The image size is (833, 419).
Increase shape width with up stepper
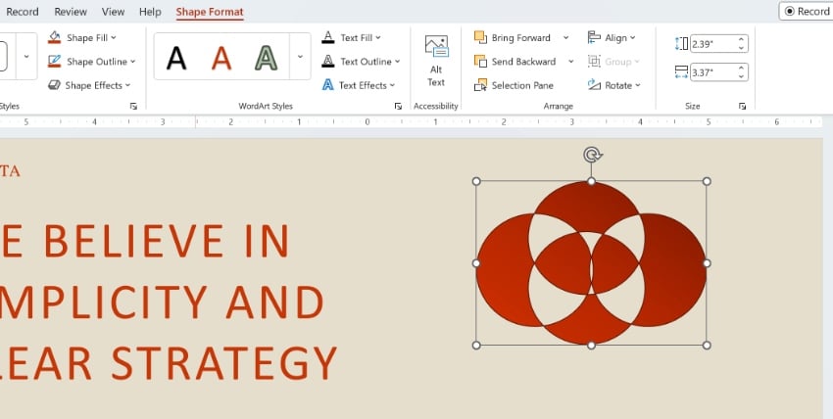(x=741, y=67)
